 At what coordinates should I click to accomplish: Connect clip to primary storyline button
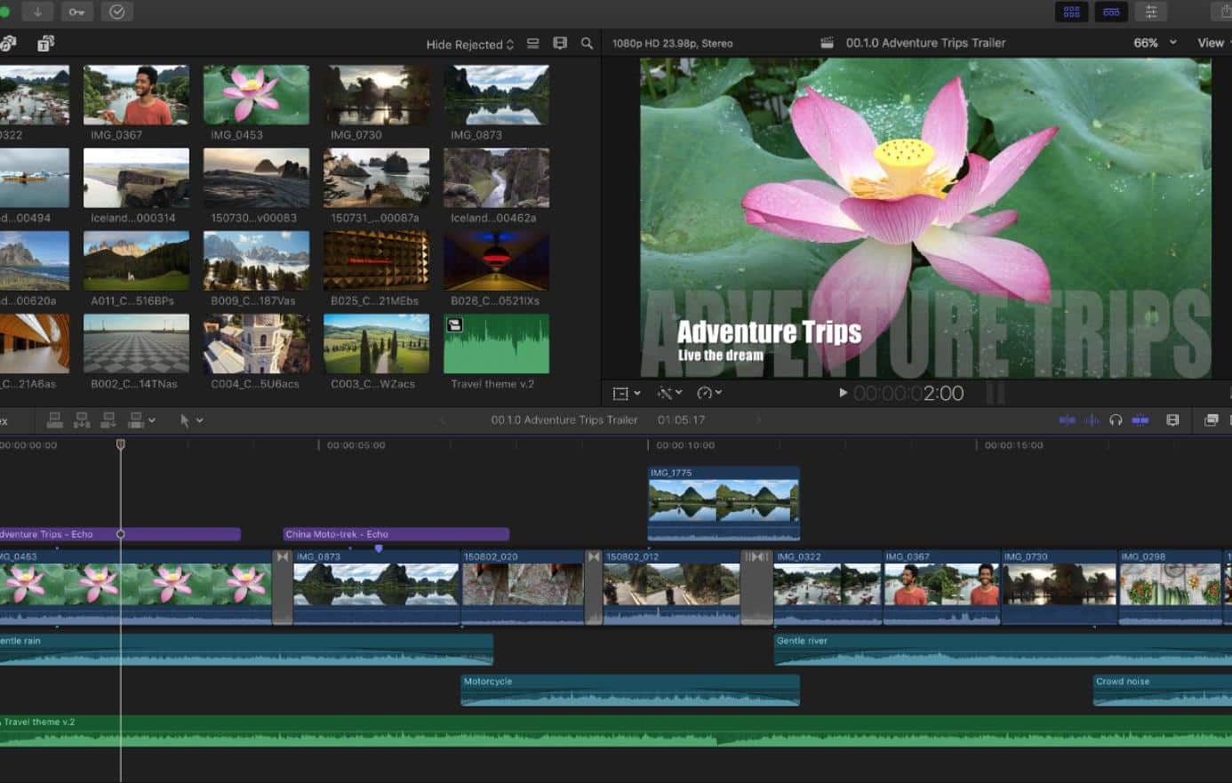point(54,419)
